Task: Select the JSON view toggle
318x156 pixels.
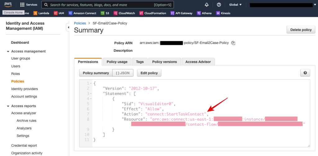Action: (123, 73)
